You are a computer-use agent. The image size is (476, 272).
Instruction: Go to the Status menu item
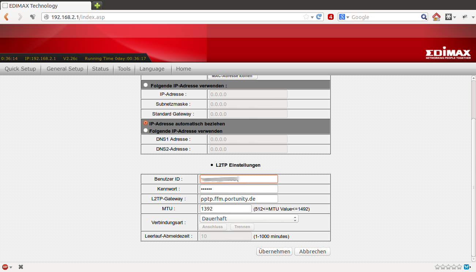[x=100, y=69]
